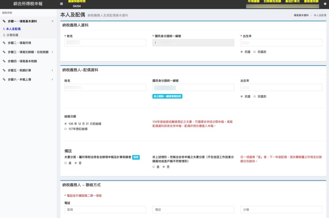The width and height of the screenshot is (329, 218).
Task: Expand 步驟五、稅額計算 submenu arrow
Action: [52, 71]
